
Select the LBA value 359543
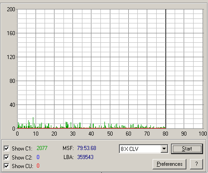pyautogui.click(x=85, y=157)
